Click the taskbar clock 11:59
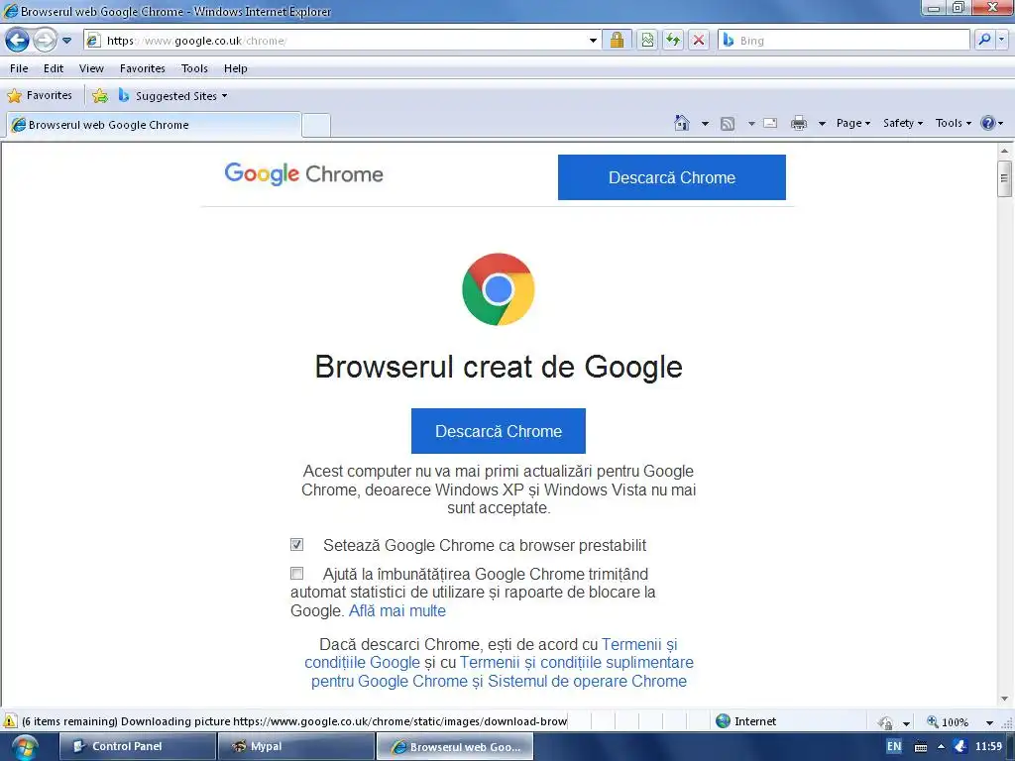This screenshot has width=1015, height=761. click(988, 746)
